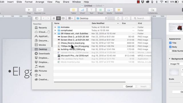Open Movies in the sidebar

point(40,45)
